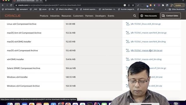This screenshot has height=105, width=186.
Task: Open the share page icon in address bar
Action: [x=129, y=5]
